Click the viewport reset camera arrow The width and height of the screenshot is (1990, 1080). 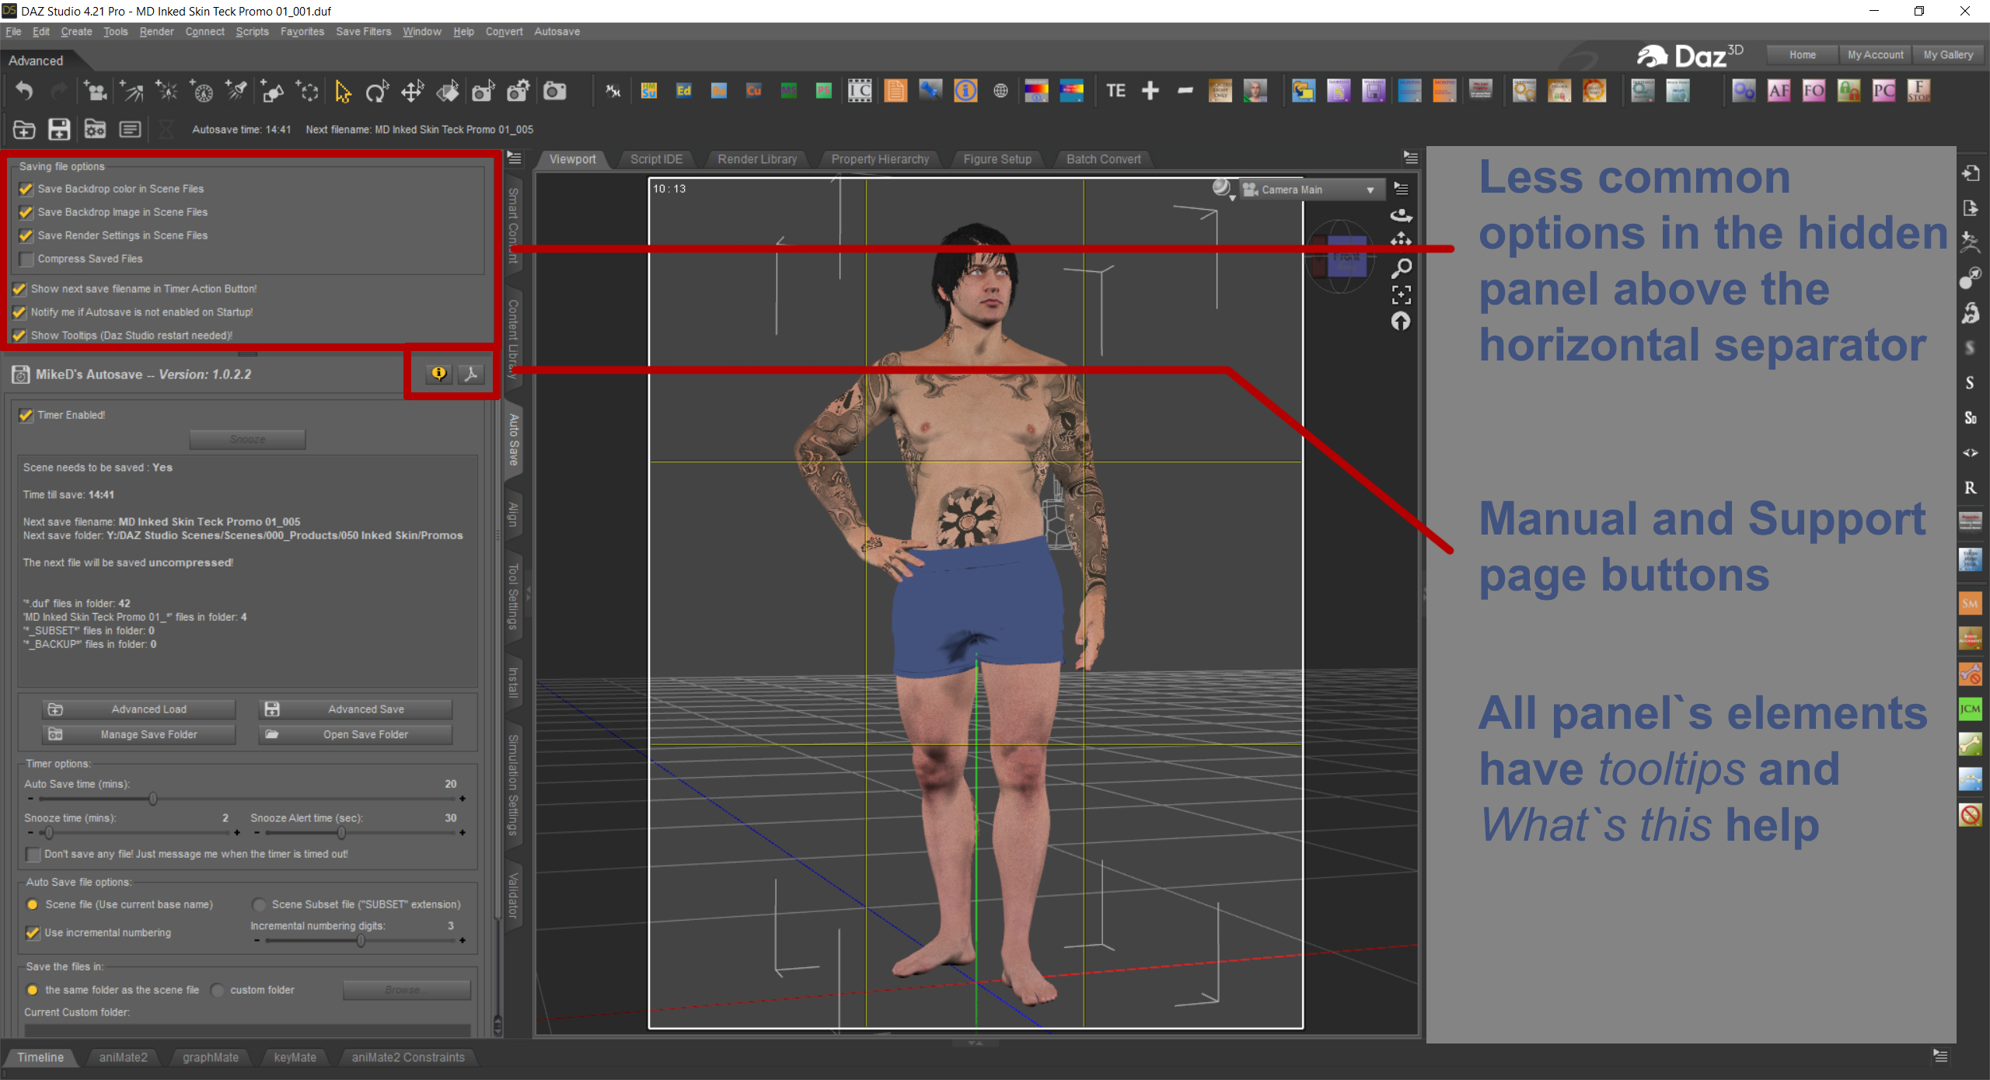pyautogui.click(x=1401, y=321)
